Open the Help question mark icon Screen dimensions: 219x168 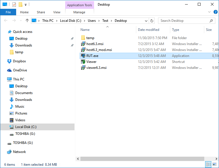point(215,12)
